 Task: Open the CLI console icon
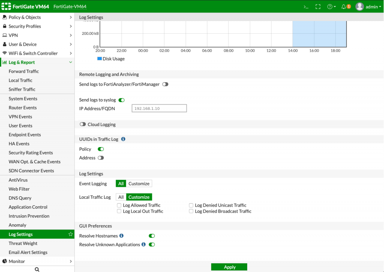[x=306, y=7]
